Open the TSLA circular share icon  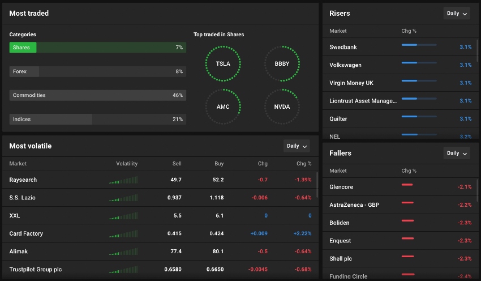click(223, 63)
